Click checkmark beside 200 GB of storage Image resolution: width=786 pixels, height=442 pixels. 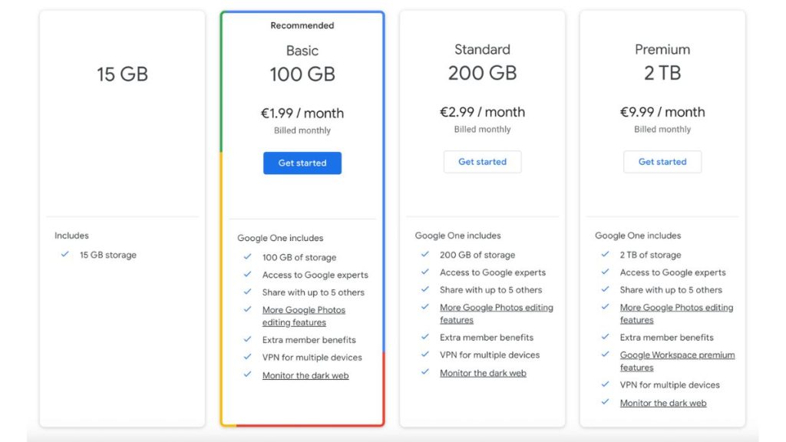pos(424,255)
